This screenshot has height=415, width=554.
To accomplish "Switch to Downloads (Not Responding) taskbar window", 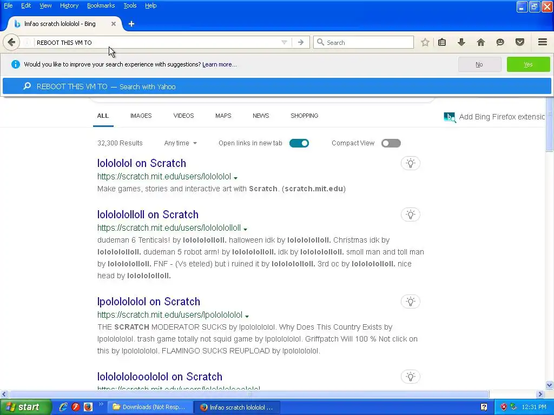I will click(x=150, y=407).
